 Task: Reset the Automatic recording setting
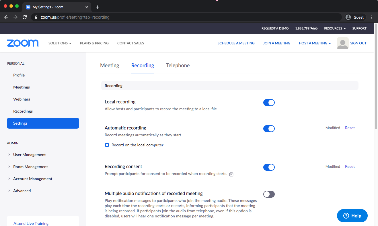pos(350,128)
